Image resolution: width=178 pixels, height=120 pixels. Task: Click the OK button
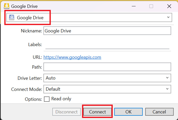click(x=128, y=112)
